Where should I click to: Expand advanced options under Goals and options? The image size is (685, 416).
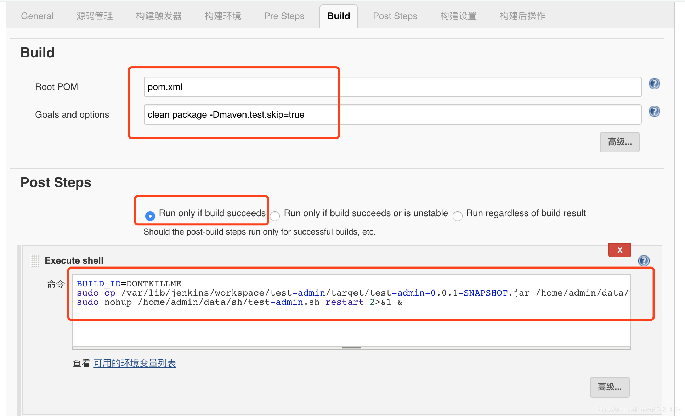coord(619,142)
